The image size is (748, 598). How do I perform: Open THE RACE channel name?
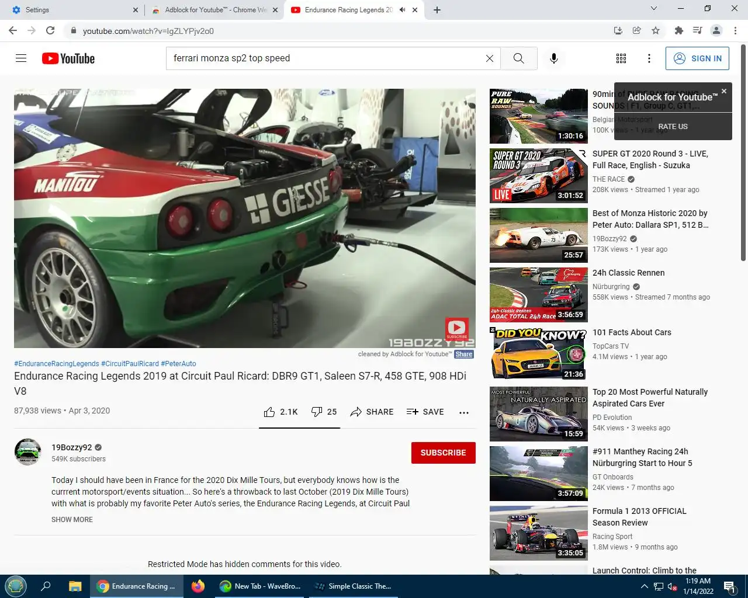608,179
